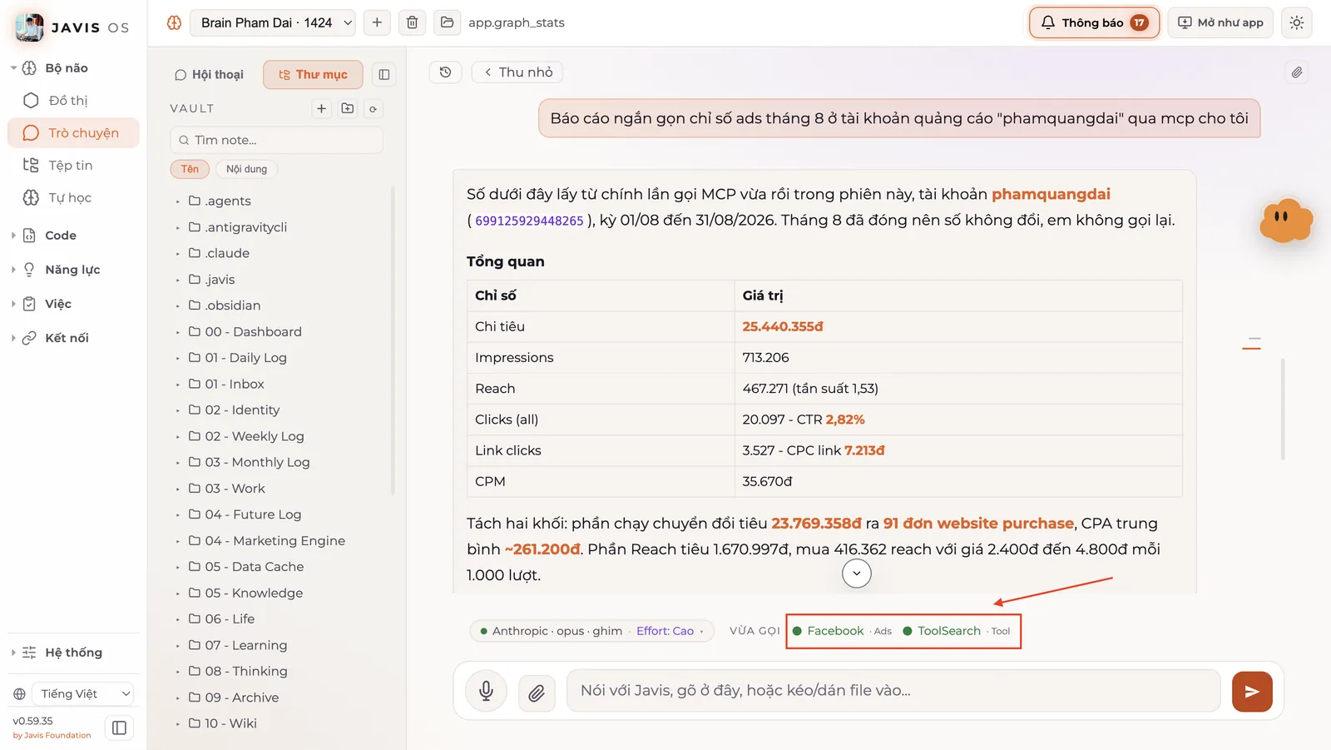The width and height of the screenshot is (1331, 750).
Task: Send the message with the orange arrow button
Action: pyautogui.click(x=1252, y=691)
